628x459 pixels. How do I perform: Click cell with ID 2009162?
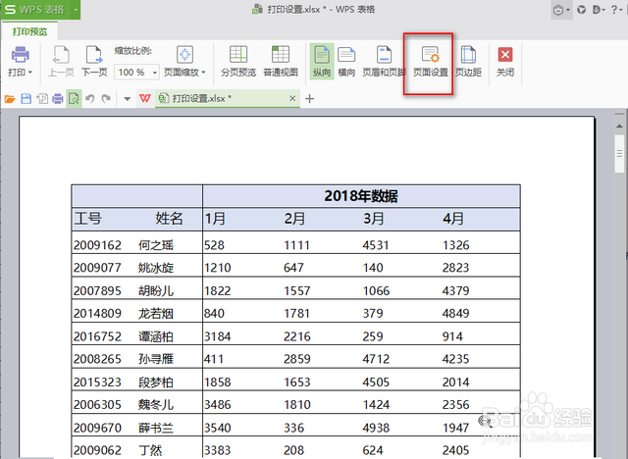tap(97, 245)
